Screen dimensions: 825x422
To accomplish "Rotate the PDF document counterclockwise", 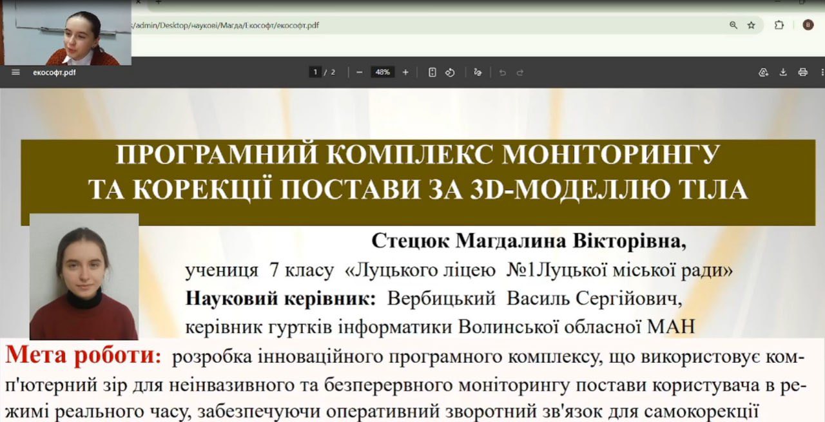I will [x=451, y=72].
